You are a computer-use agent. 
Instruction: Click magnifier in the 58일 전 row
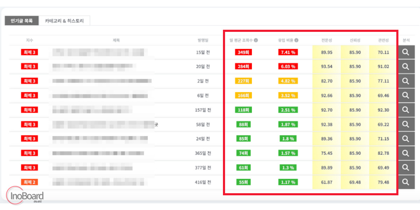pos(406,124)
